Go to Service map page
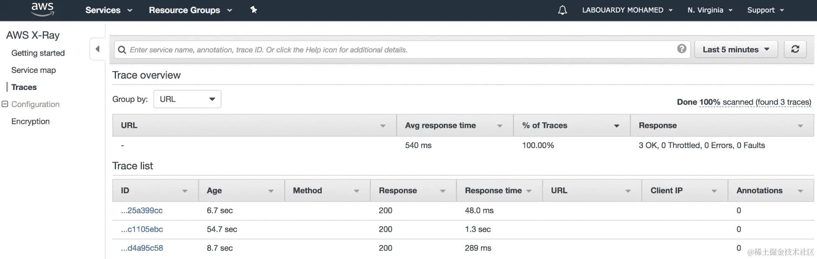This screenshot has height=259, width=817. tap(34, 70)
